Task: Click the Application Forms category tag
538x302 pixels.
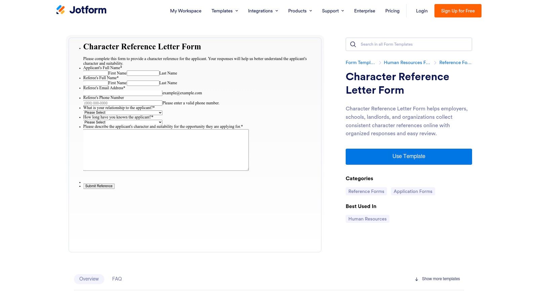Action: tap(413, 191)
